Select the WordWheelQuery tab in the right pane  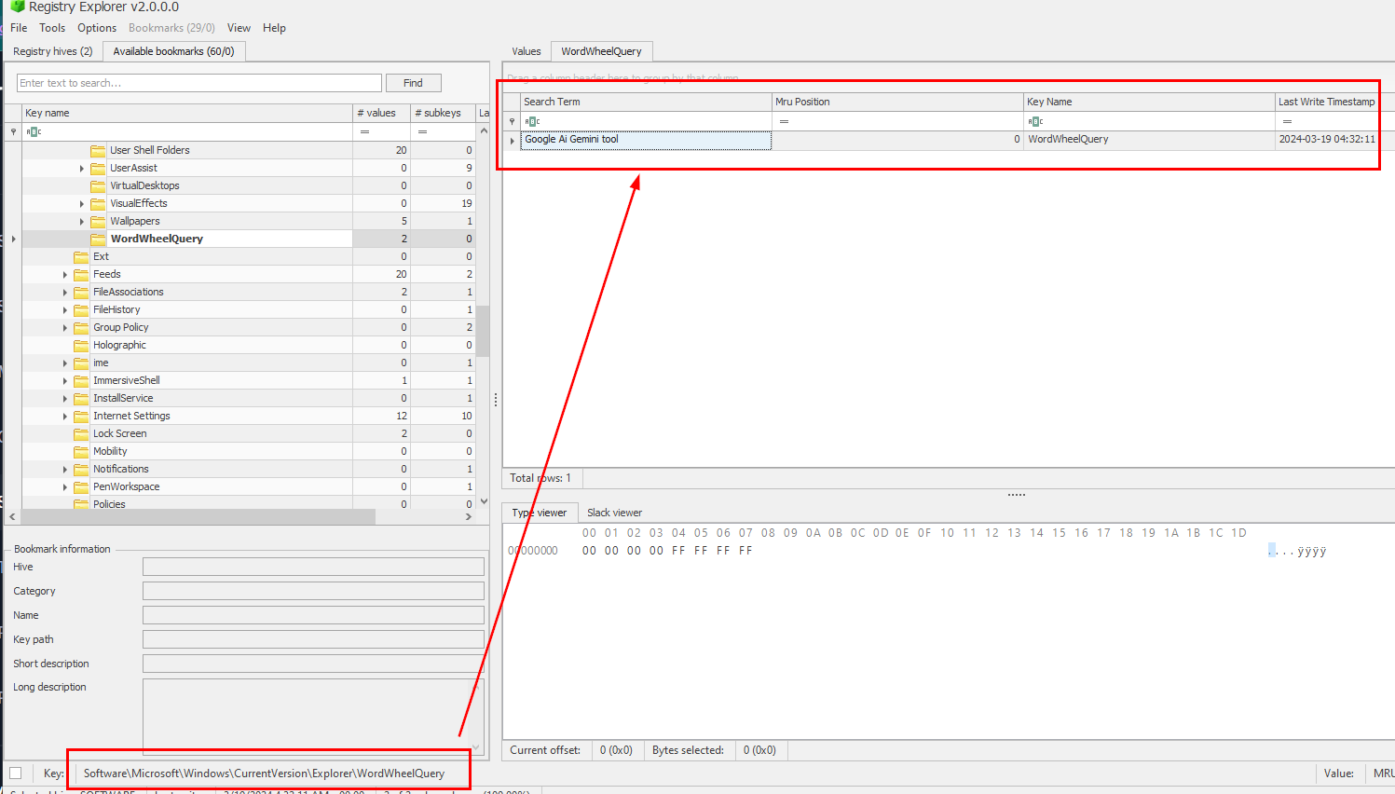point(601,51)
